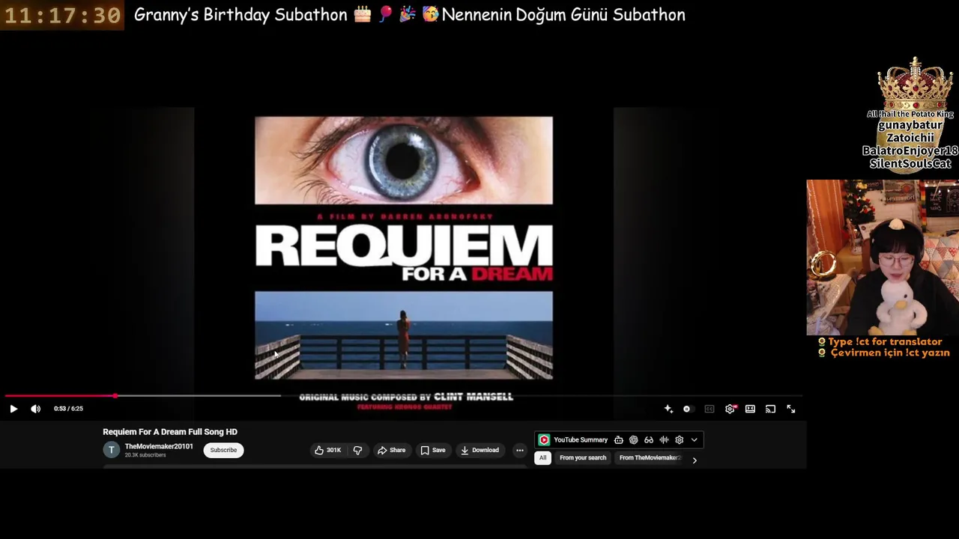Select From your search chip

click(583, 457)
